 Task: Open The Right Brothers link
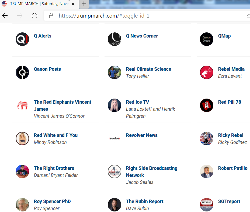54,168
